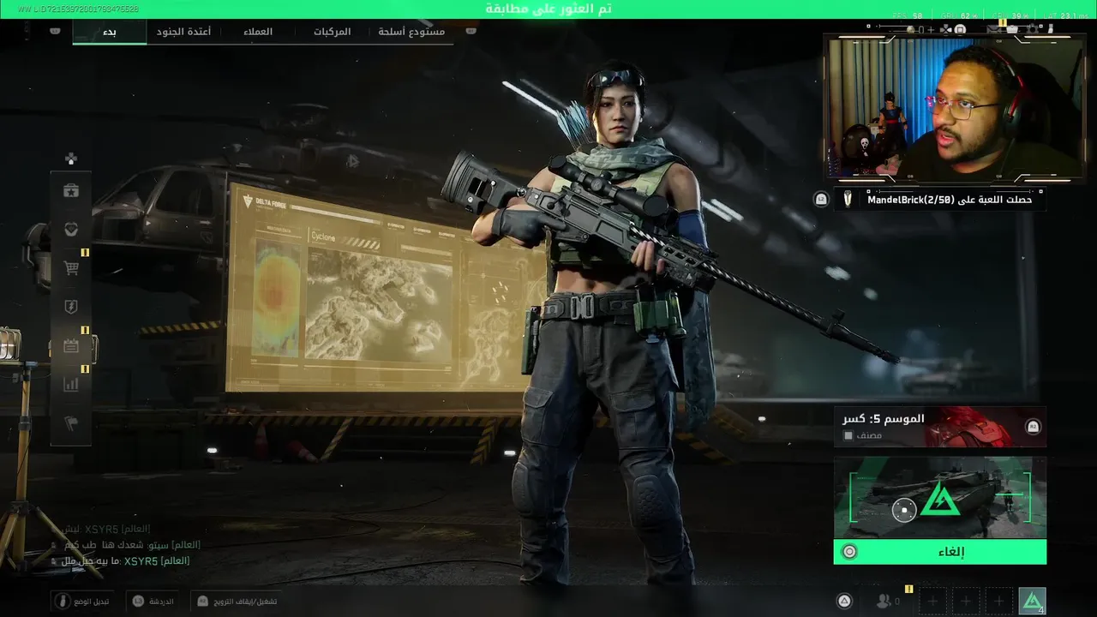Click the icon left of MandelBrick notification

point(821,200)
